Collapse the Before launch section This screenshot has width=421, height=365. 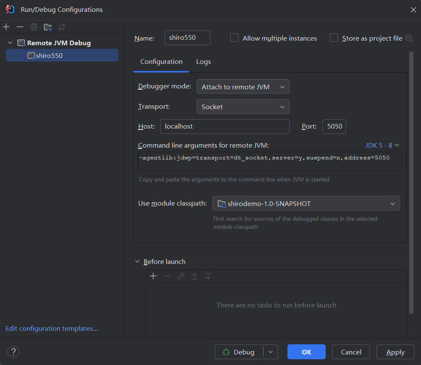pyautogui.click(x=137, y=262)
